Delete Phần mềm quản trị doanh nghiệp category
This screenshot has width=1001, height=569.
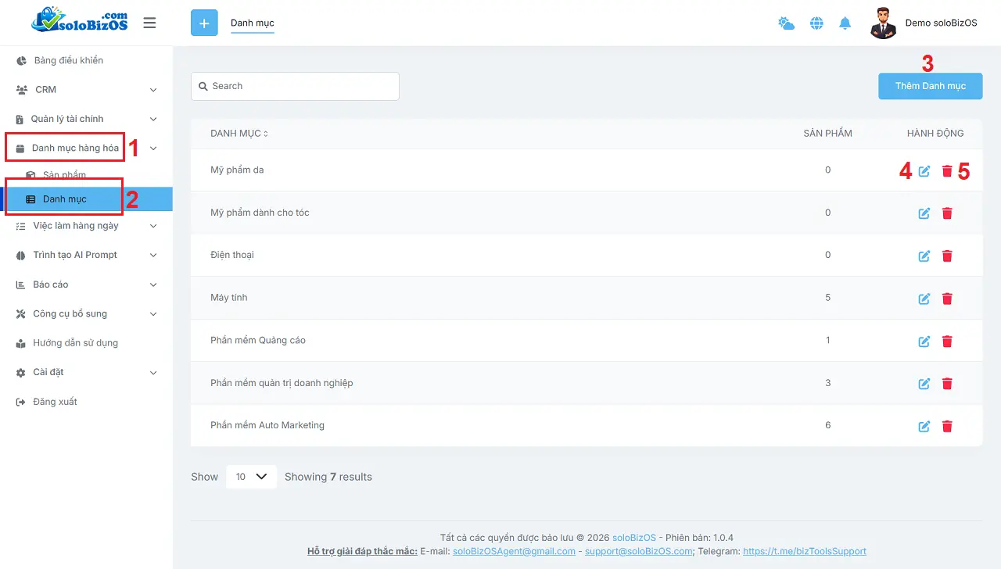947,384
